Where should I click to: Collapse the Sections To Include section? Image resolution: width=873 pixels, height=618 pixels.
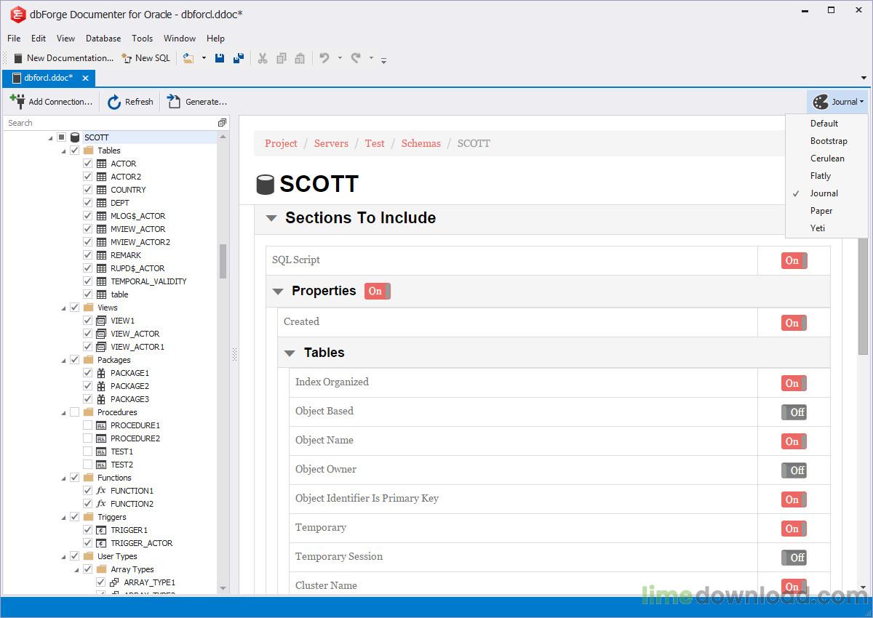[x=271, y=217]
